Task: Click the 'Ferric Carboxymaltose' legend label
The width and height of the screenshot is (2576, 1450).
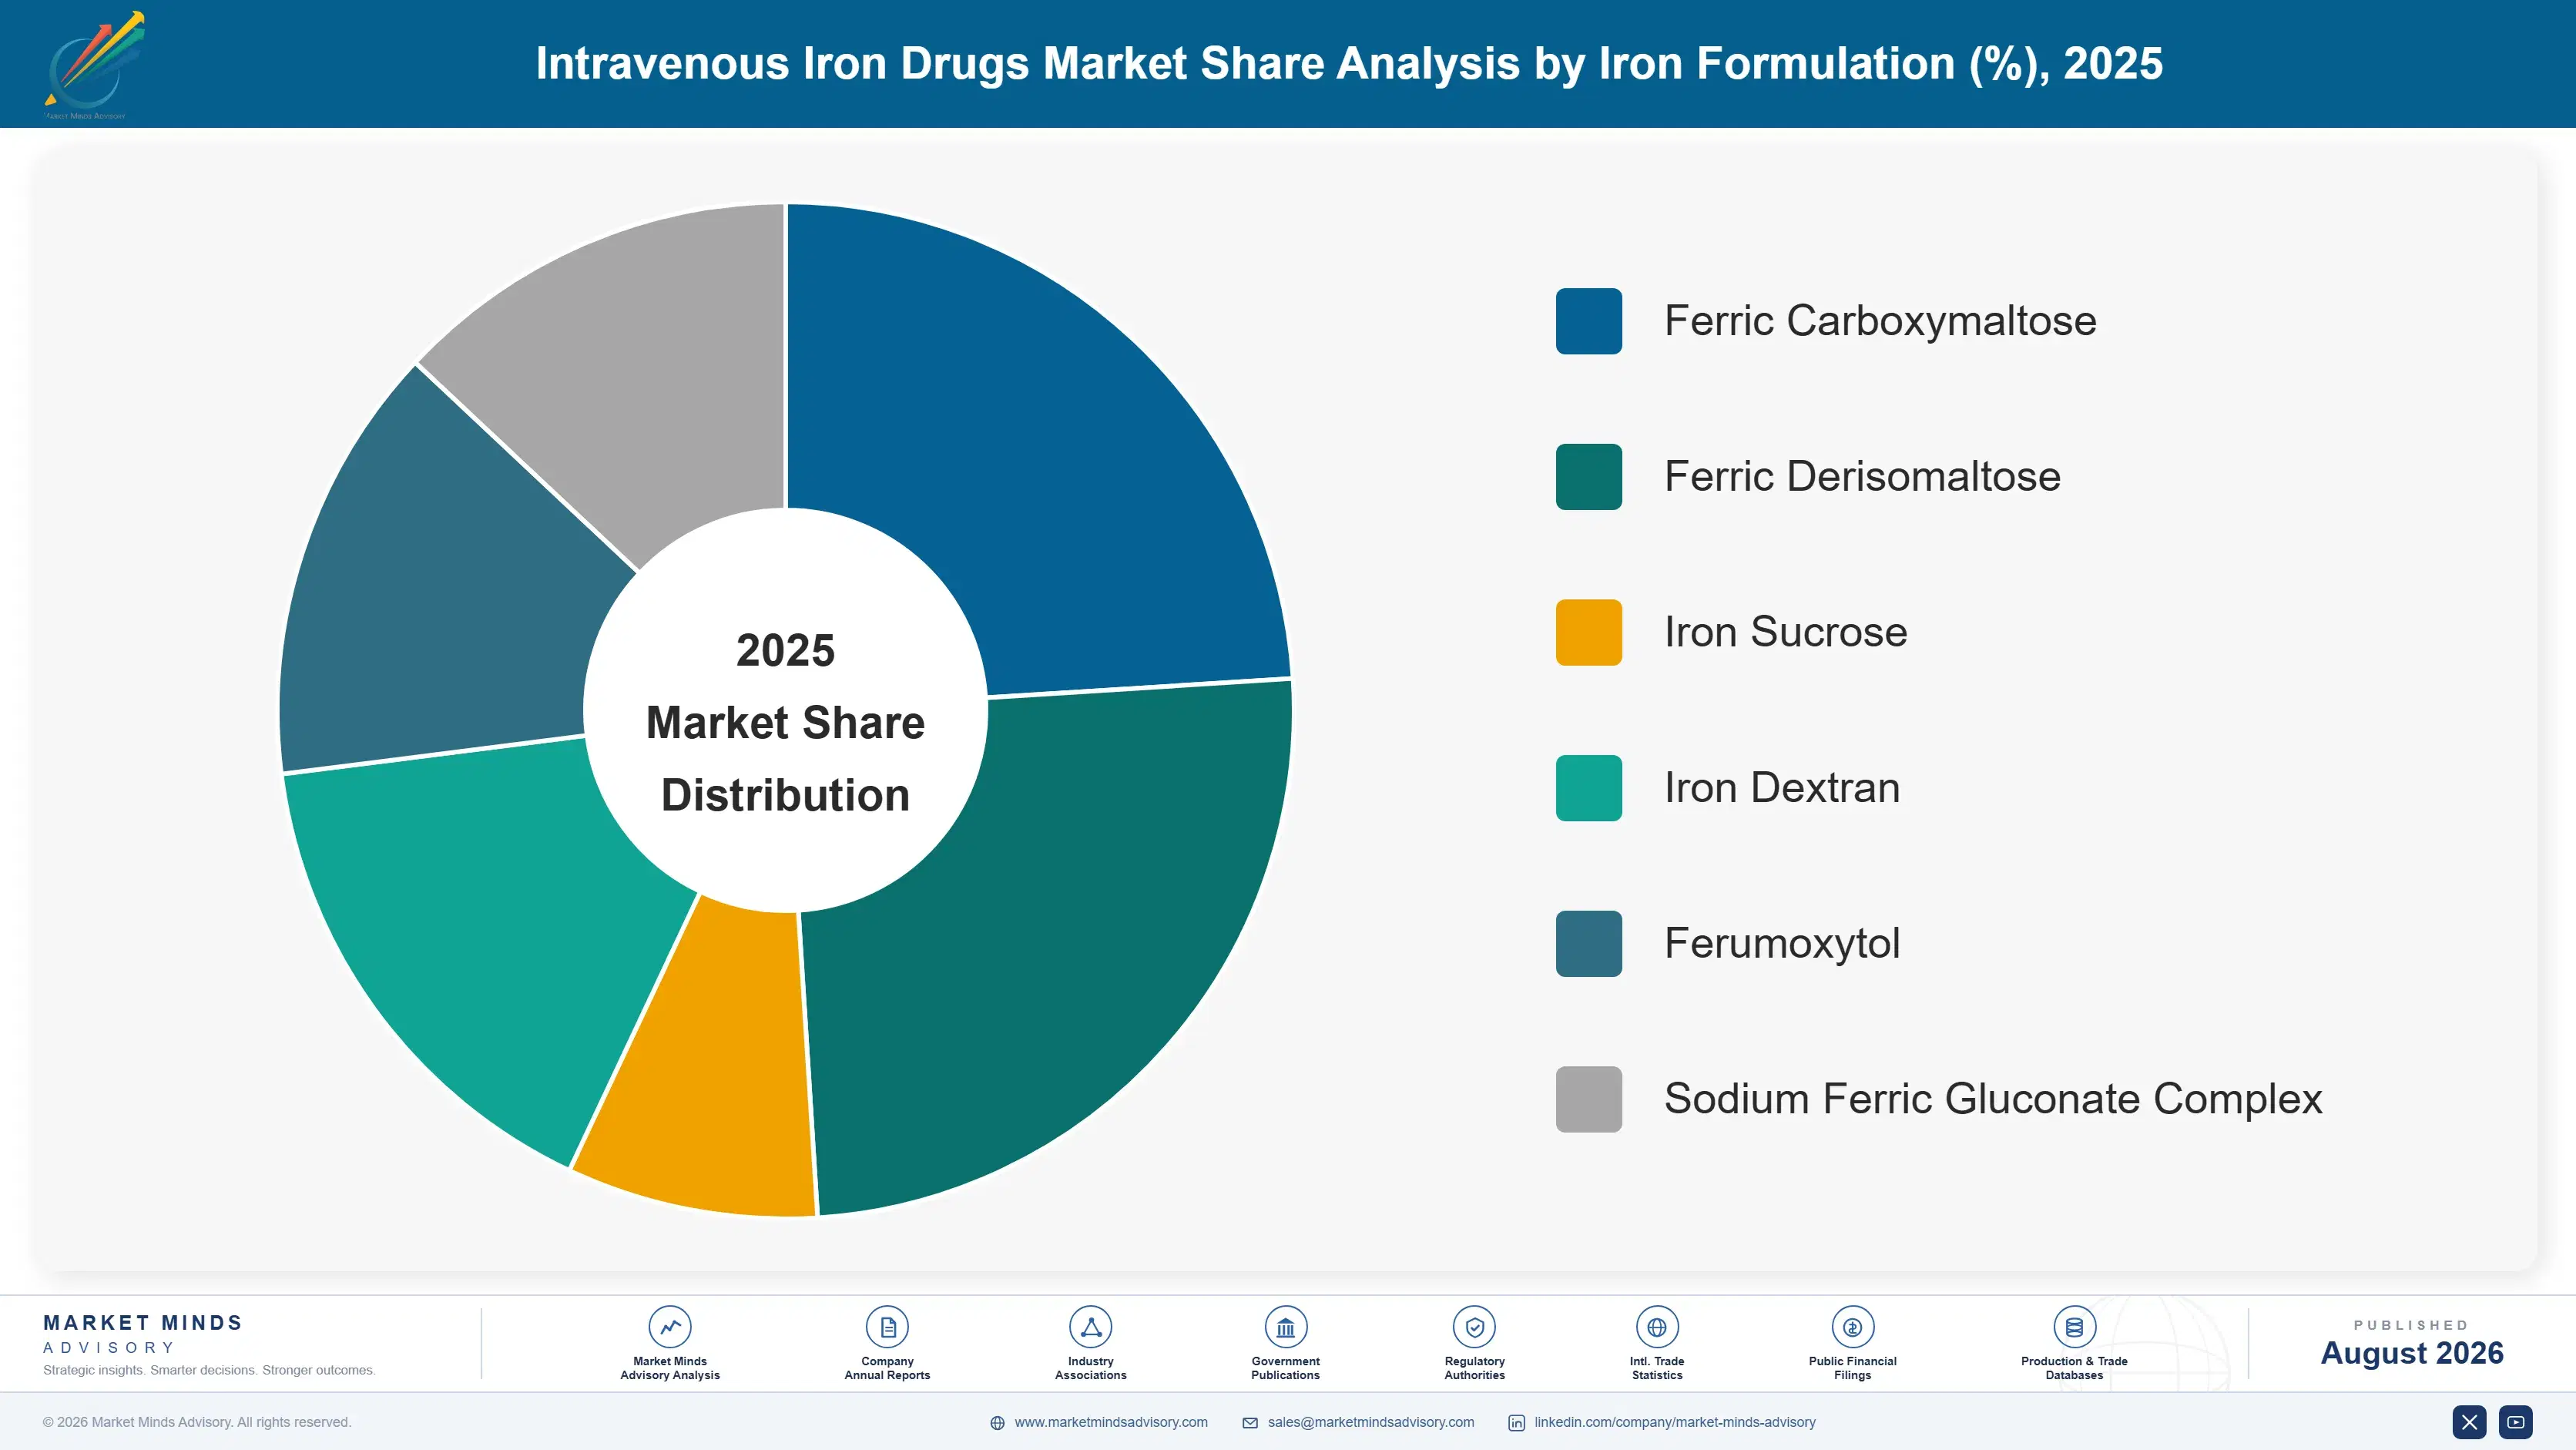Action: click(1880, 321)
